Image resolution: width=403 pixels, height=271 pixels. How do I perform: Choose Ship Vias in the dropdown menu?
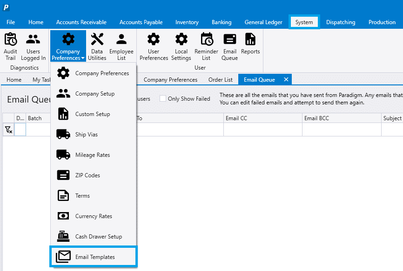click(x=87, y=135)
